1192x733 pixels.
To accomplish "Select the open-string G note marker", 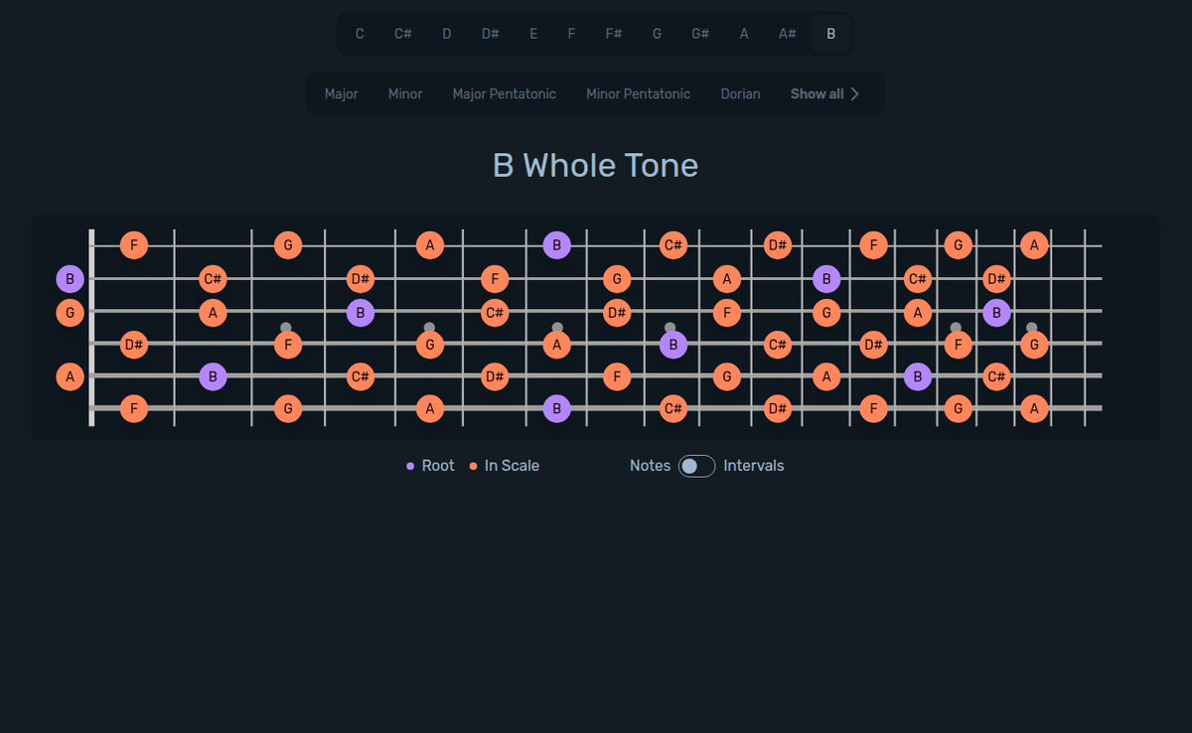I will pos(70,312).
